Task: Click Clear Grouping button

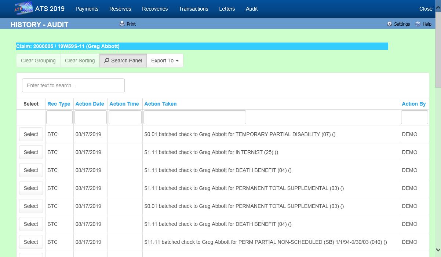Action: 38,60
